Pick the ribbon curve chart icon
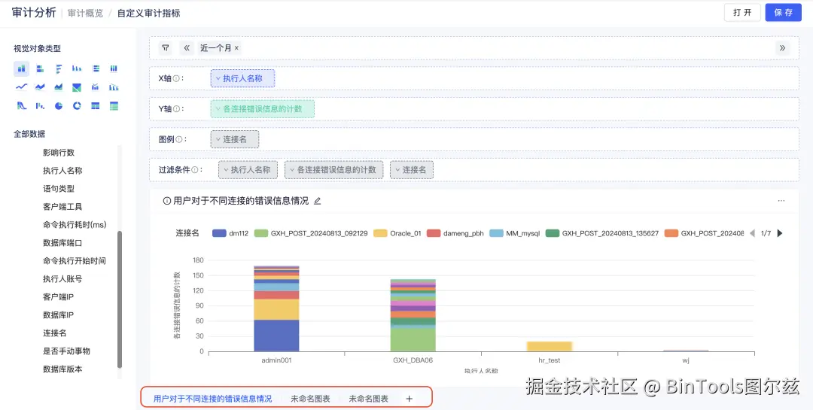813x410 pixels. [21, 106]
